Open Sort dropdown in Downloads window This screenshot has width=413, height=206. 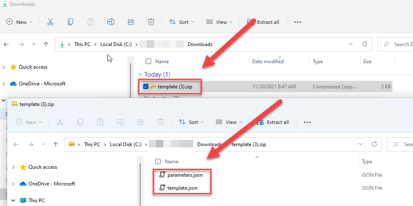(181, 22)
